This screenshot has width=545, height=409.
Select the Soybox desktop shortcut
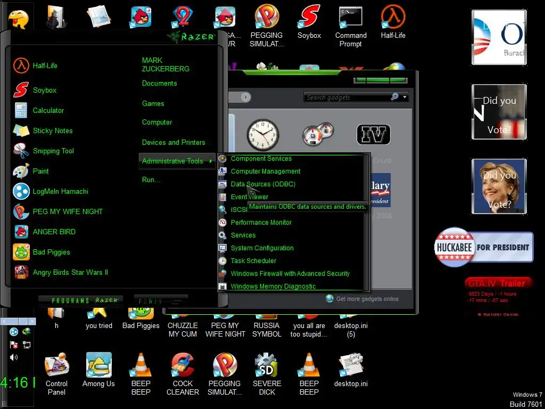click(309, 21)
